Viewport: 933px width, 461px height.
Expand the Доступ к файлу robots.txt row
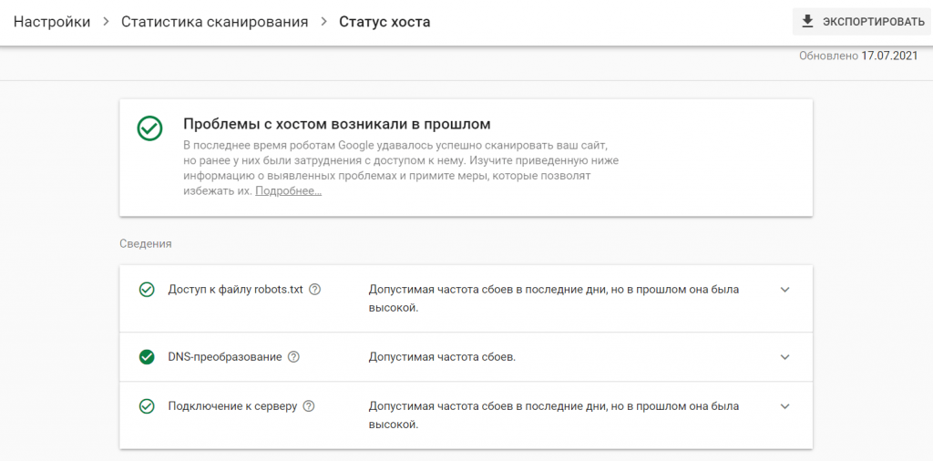point(785,290)
